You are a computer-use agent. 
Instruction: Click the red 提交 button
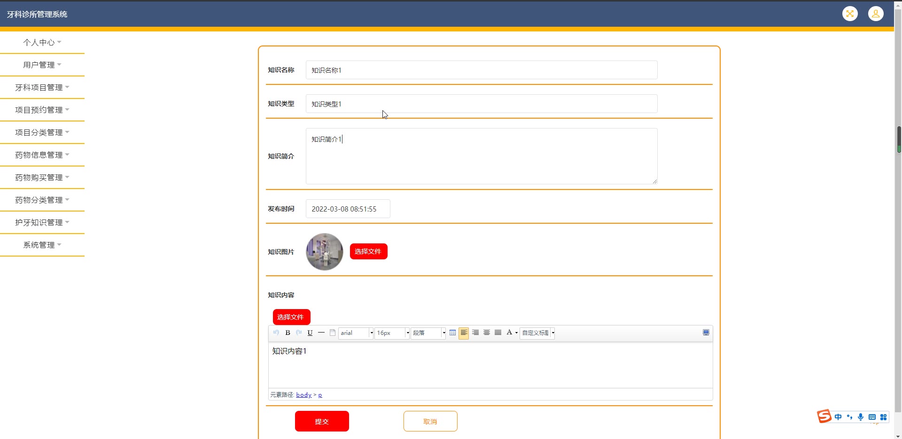(x=322, y=421)
